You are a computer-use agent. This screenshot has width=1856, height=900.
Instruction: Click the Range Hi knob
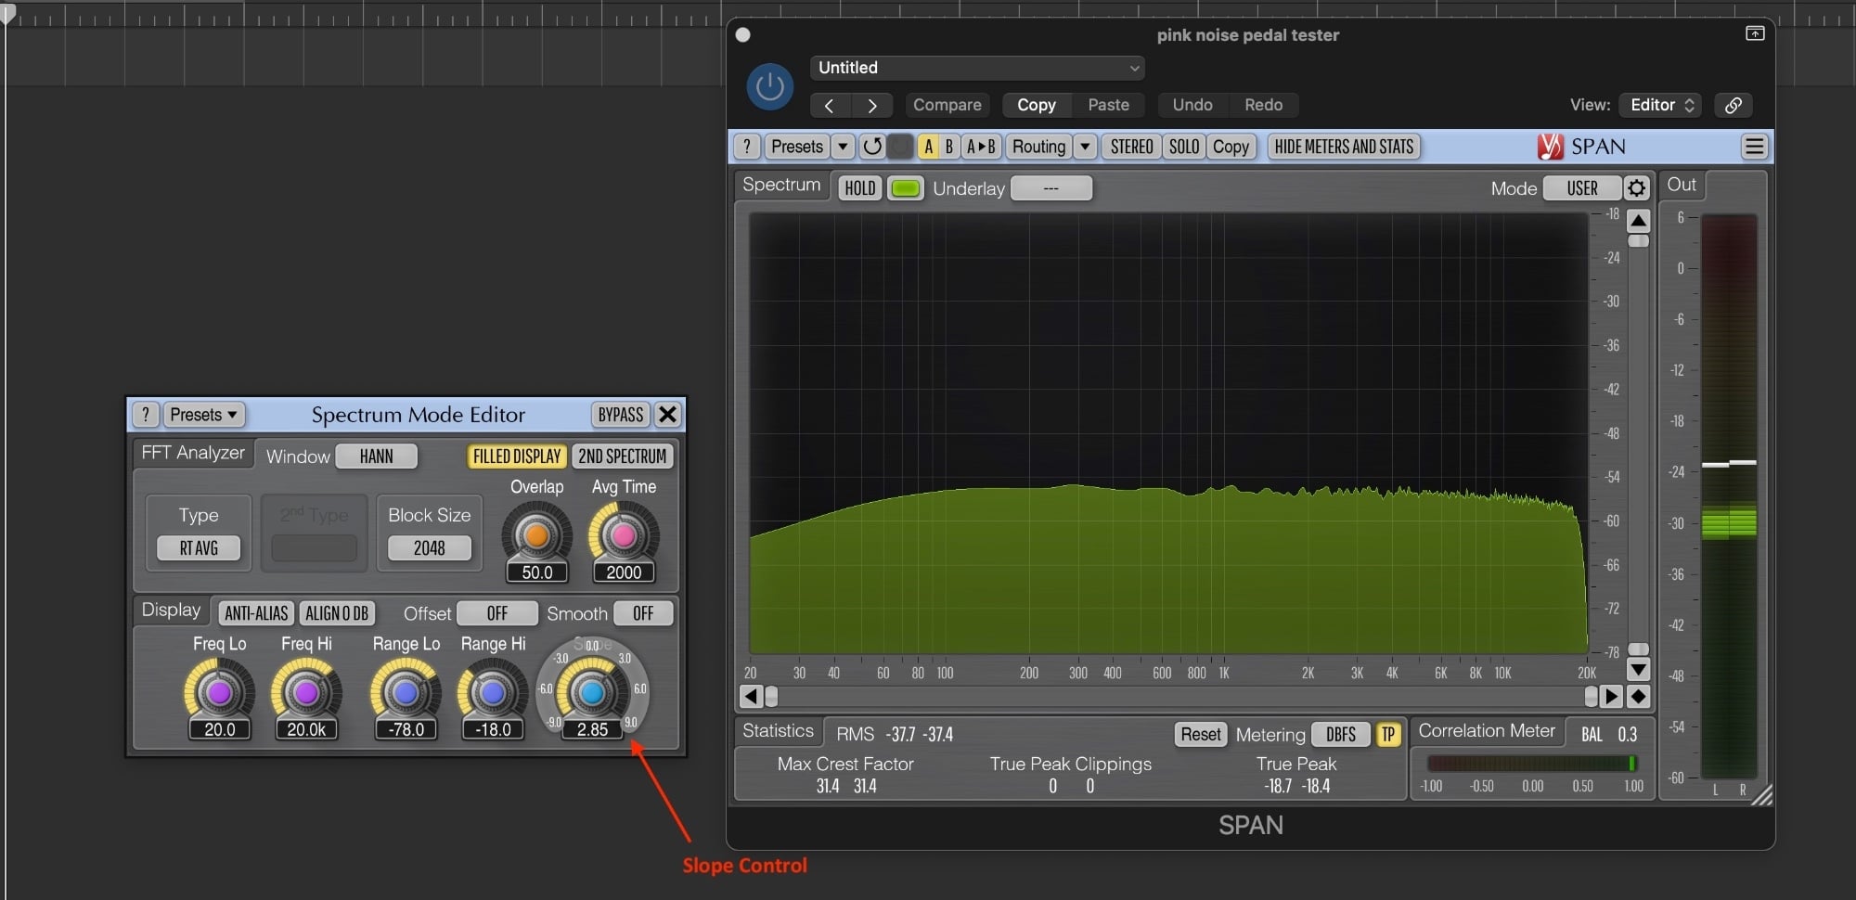pos(493,692)
